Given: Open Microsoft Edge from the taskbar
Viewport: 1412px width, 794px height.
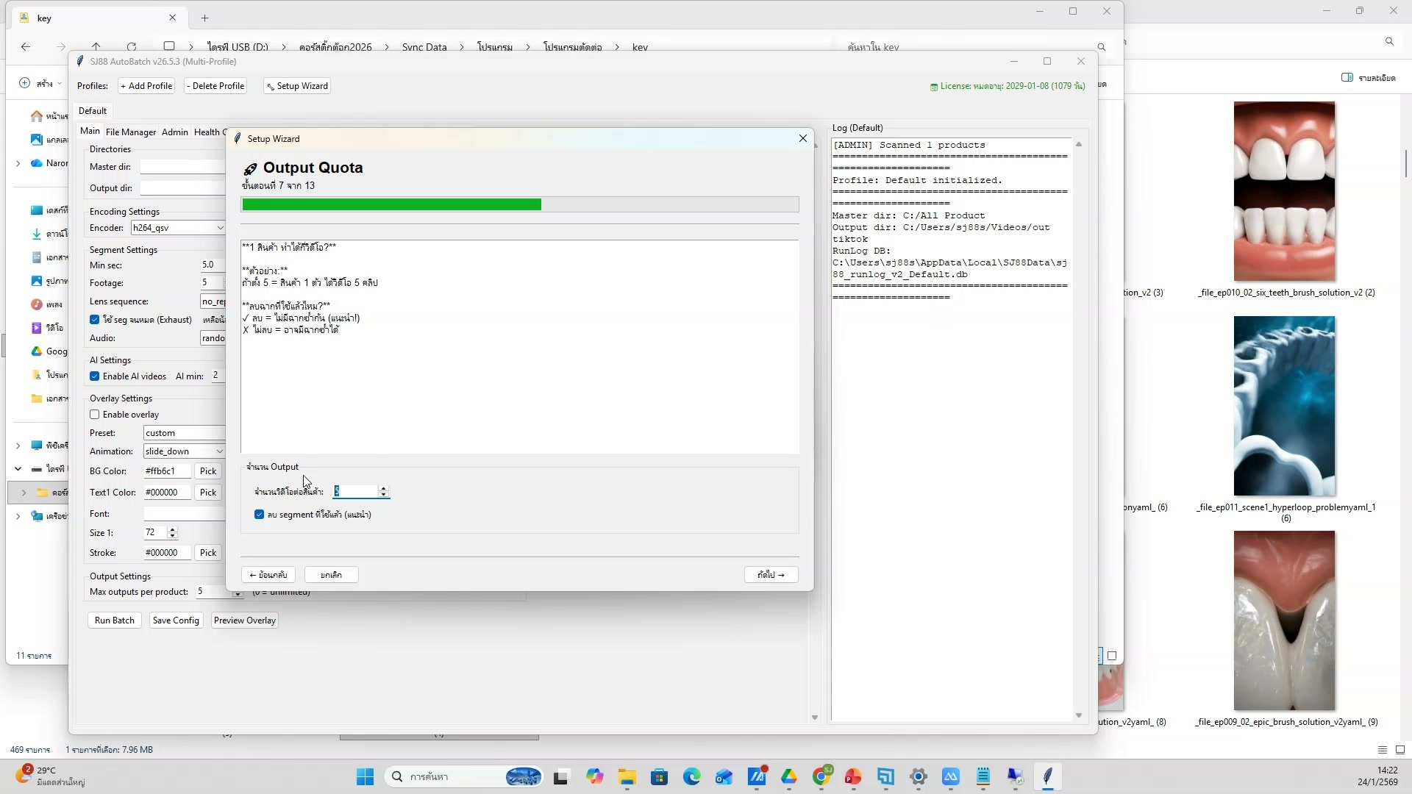Looking at the screenshot, I should click(691, 777).
